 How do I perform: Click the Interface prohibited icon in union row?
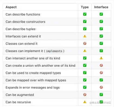click(101, 65)
